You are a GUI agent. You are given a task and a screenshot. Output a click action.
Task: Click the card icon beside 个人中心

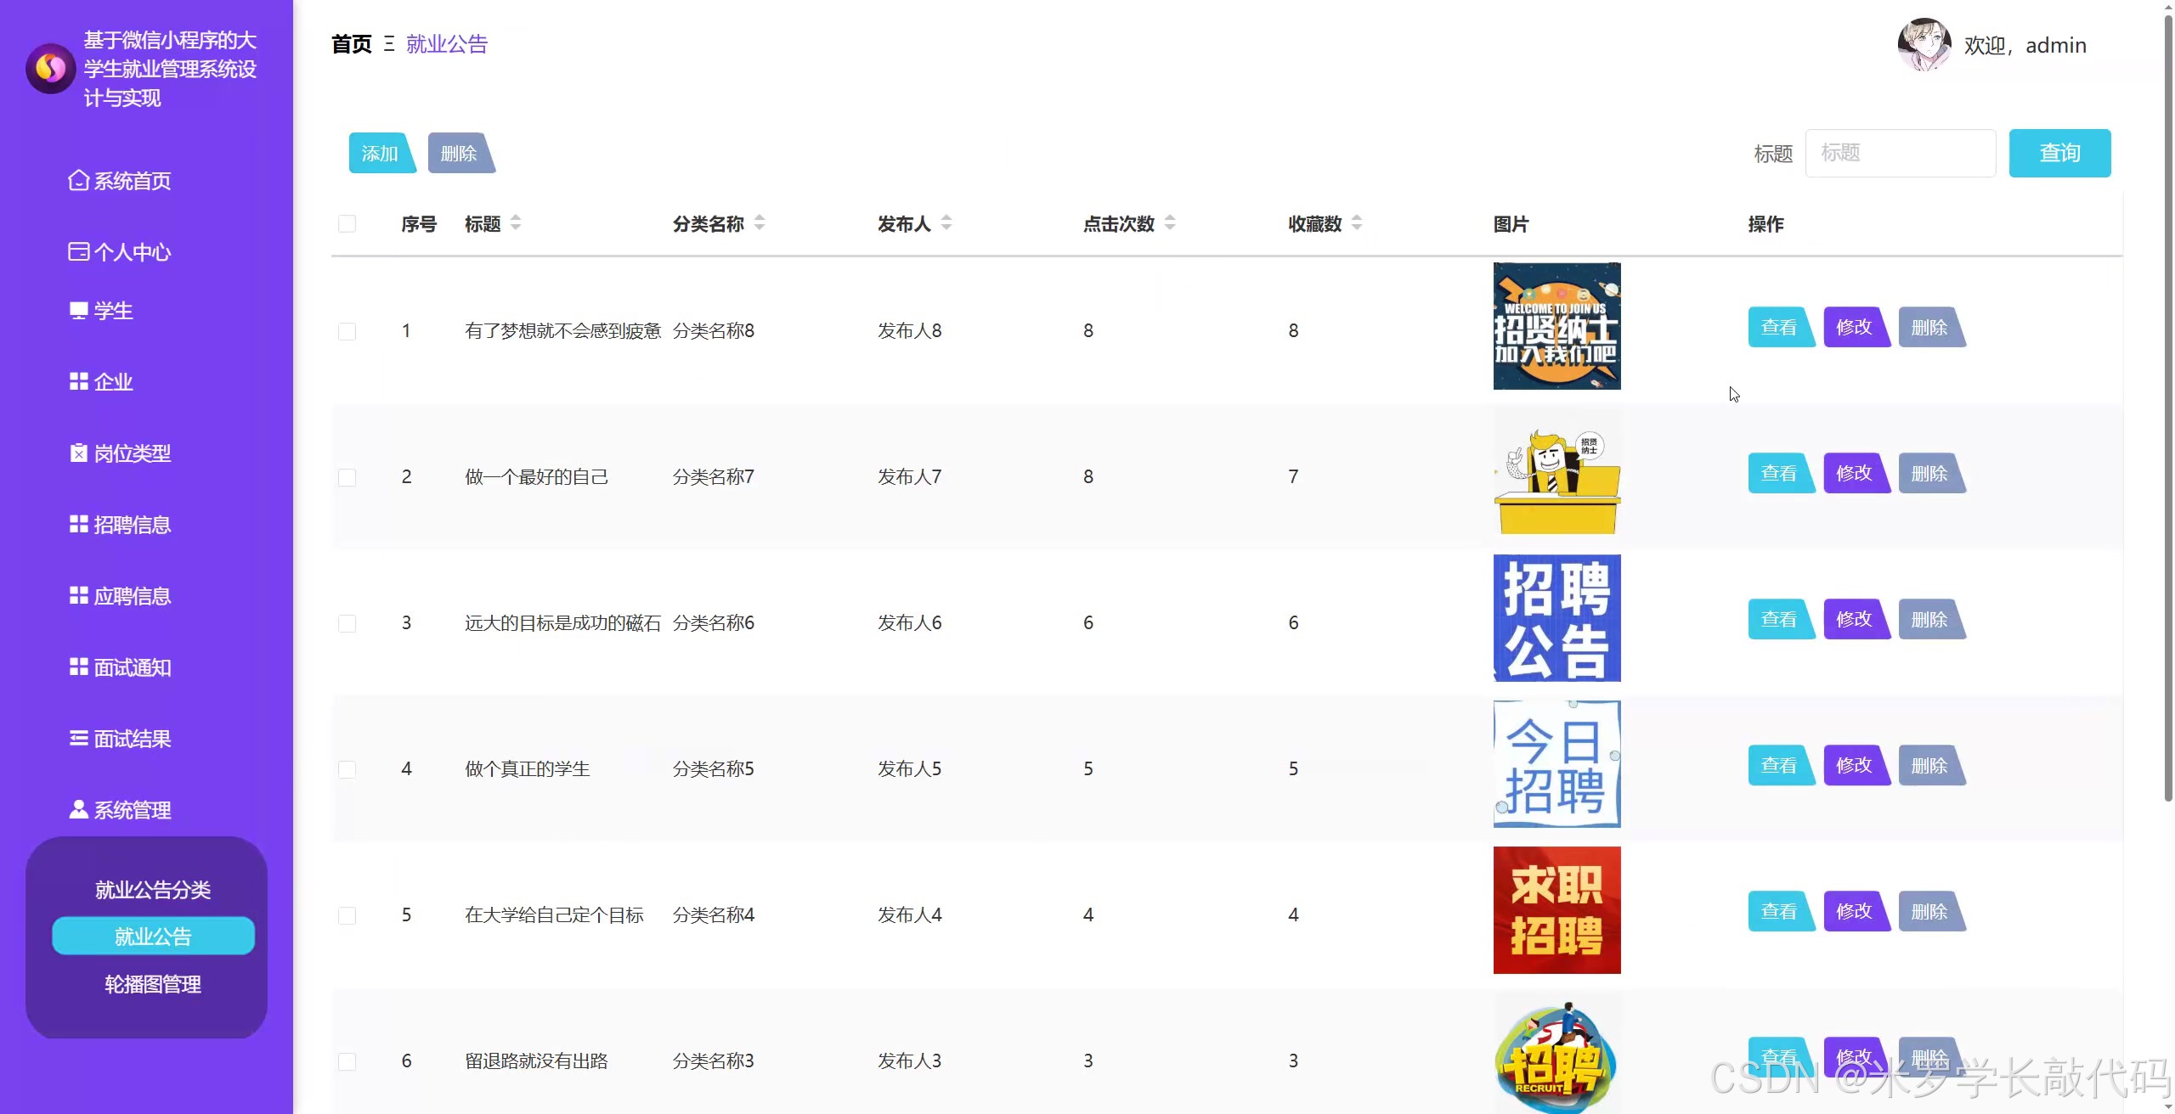pos(78,251)
